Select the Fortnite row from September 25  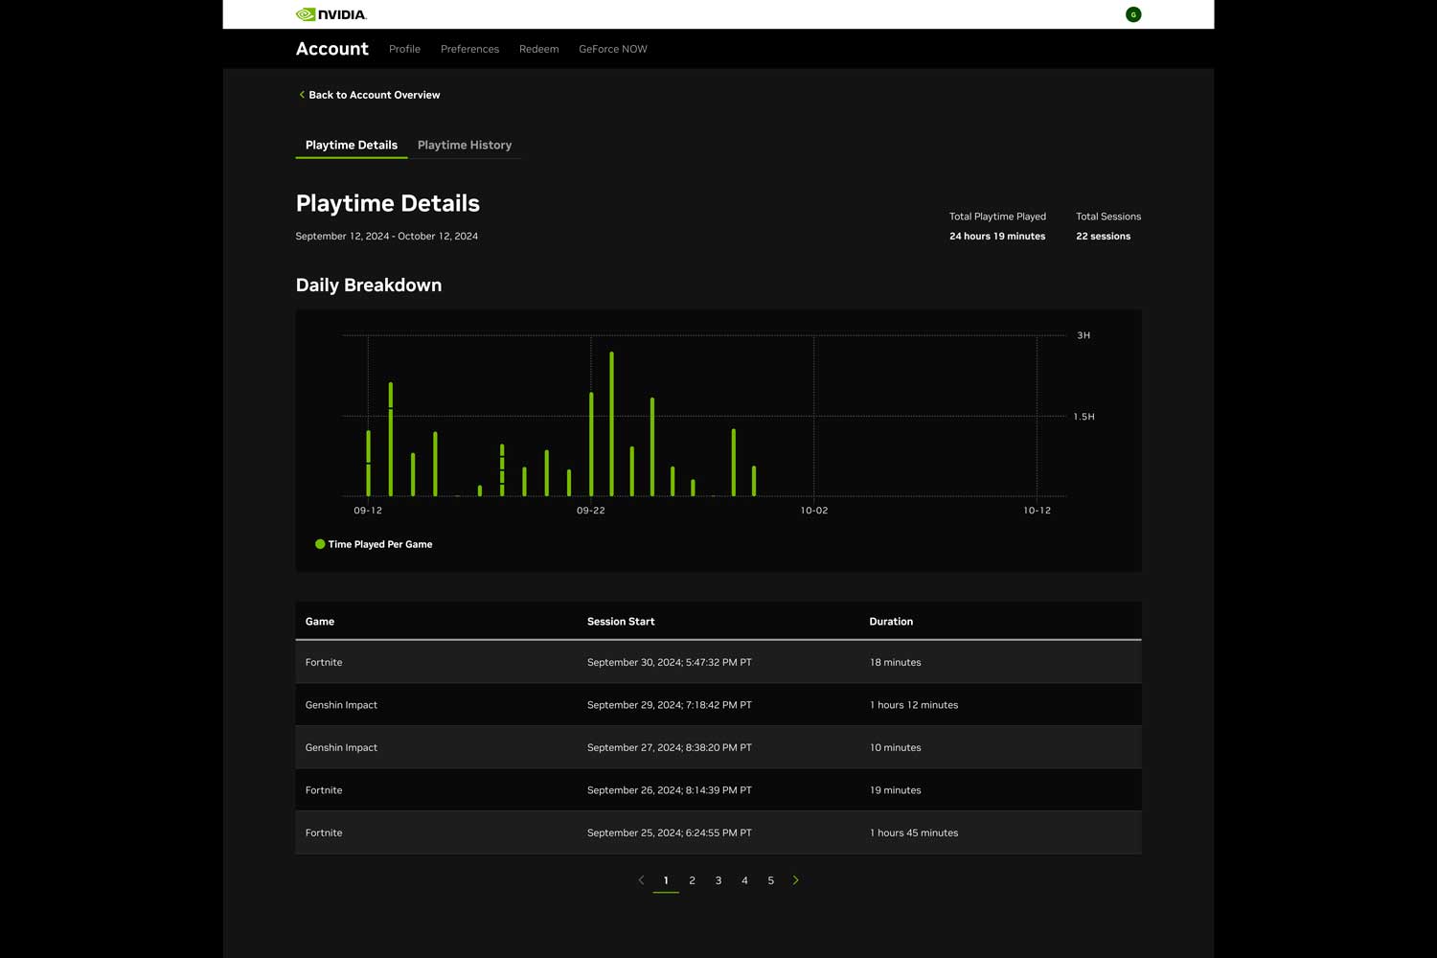tap(718, 833)
